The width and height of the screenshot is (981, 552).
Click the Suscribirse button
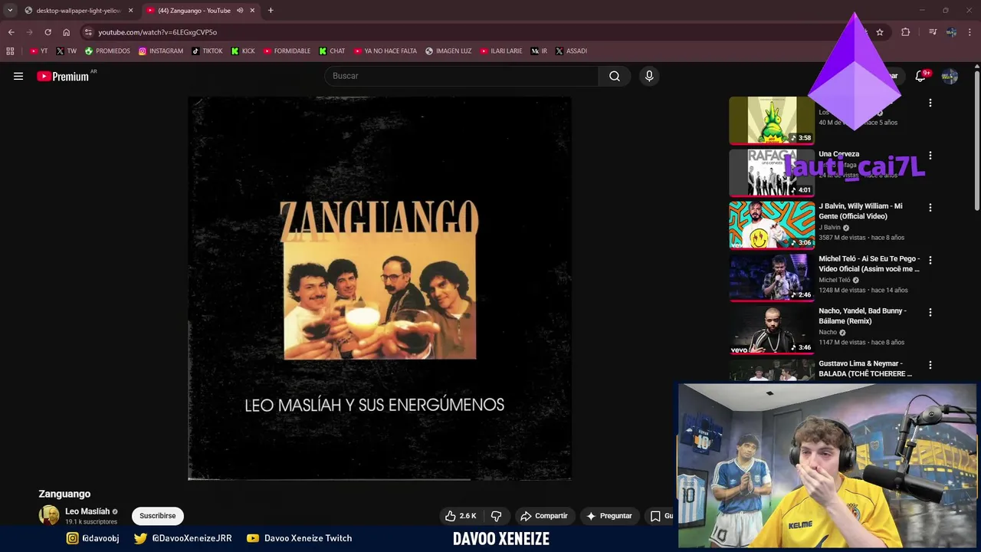(158, 516)
